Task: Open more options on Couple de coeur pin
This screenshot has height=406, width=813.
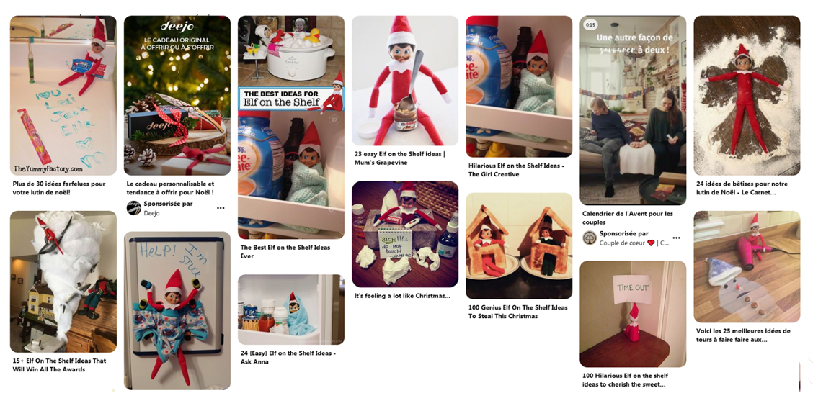Action: 676,238
